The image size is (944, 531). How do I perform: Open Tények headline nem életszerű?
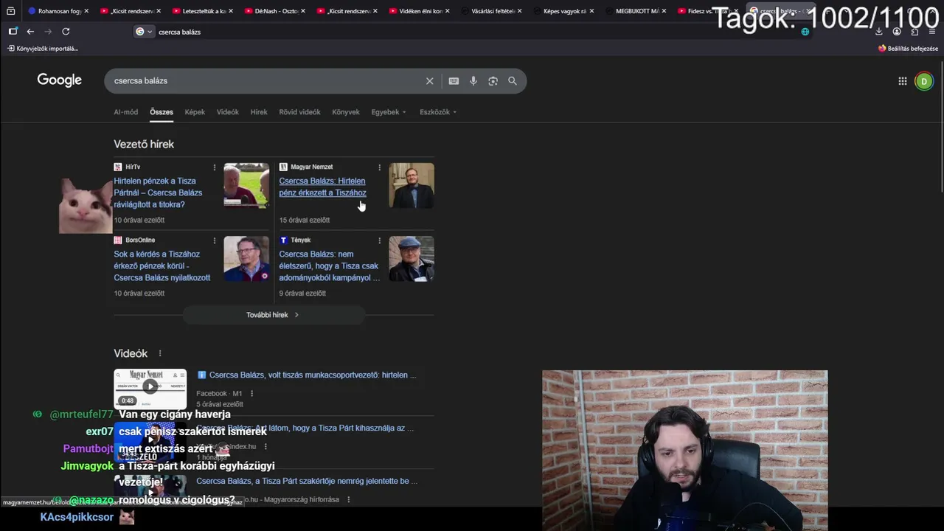(329, 265)
